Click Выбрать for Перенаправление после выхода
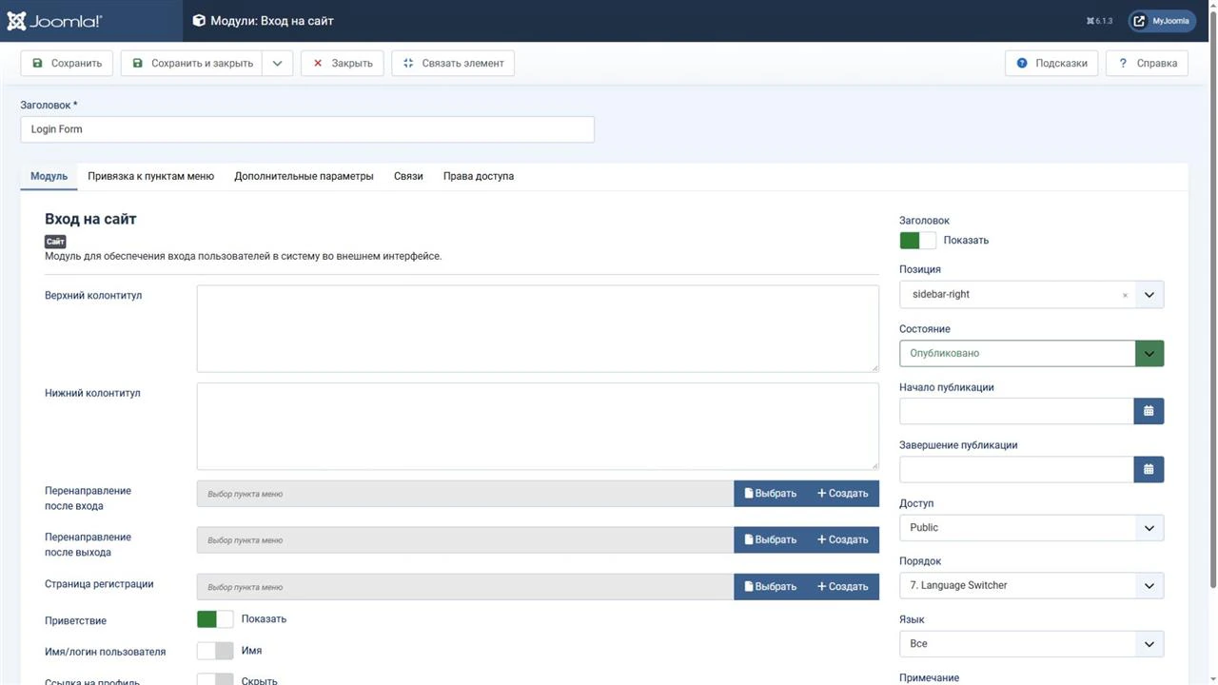The width and height of the screenshot is (1218, 685). click(x=771, y=540)
